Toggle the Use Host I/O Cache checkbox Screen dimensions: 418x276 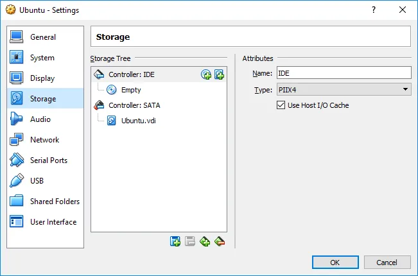[x=281, y=105]
